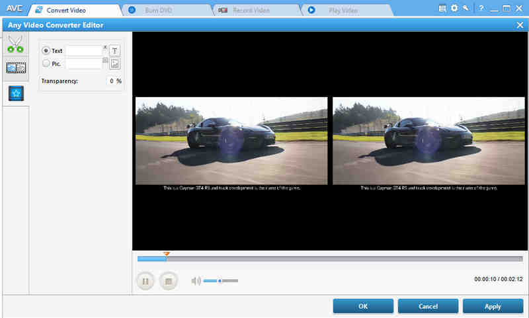Select the scissors clip/trim tool

pos(15,44)
